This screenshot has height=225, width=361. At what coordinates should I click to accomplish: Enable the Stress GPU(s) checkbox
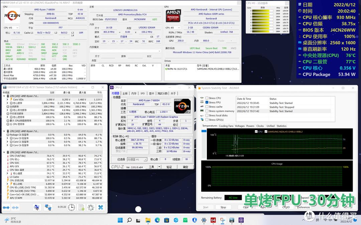[x=207, y=120]
